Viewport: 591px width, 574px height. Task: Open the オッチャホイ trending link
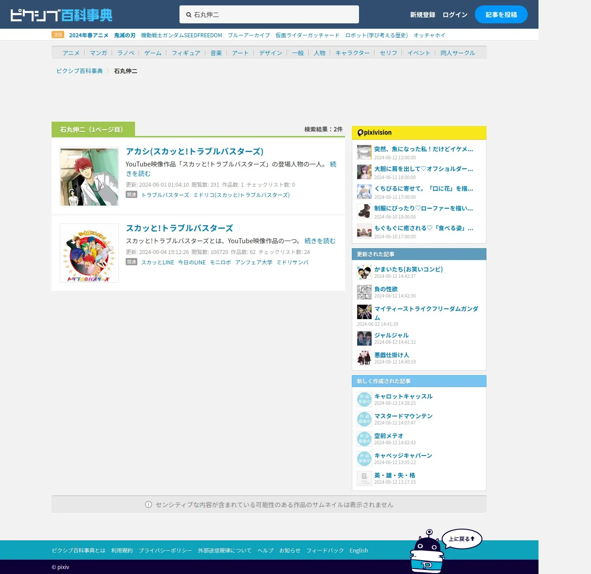point(429,35)
